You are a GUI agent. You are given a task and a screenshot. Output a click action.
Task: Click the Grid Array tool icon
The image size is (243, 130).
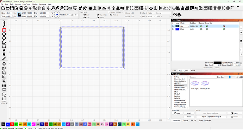pyautogui.click(x=4, y=85)
